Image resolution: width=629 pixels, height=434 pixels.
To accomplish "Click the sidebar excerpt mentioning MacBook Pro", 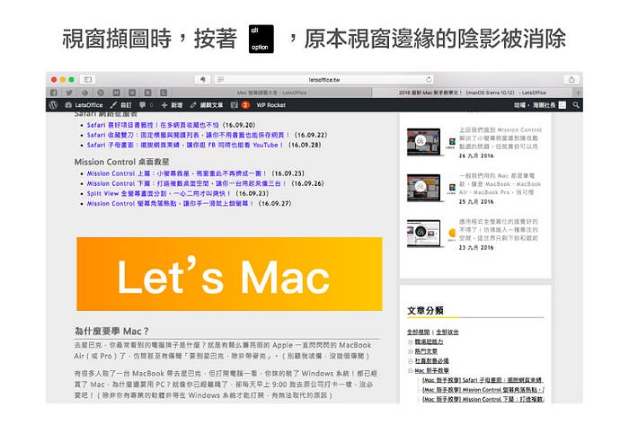I will coord(501,184).
